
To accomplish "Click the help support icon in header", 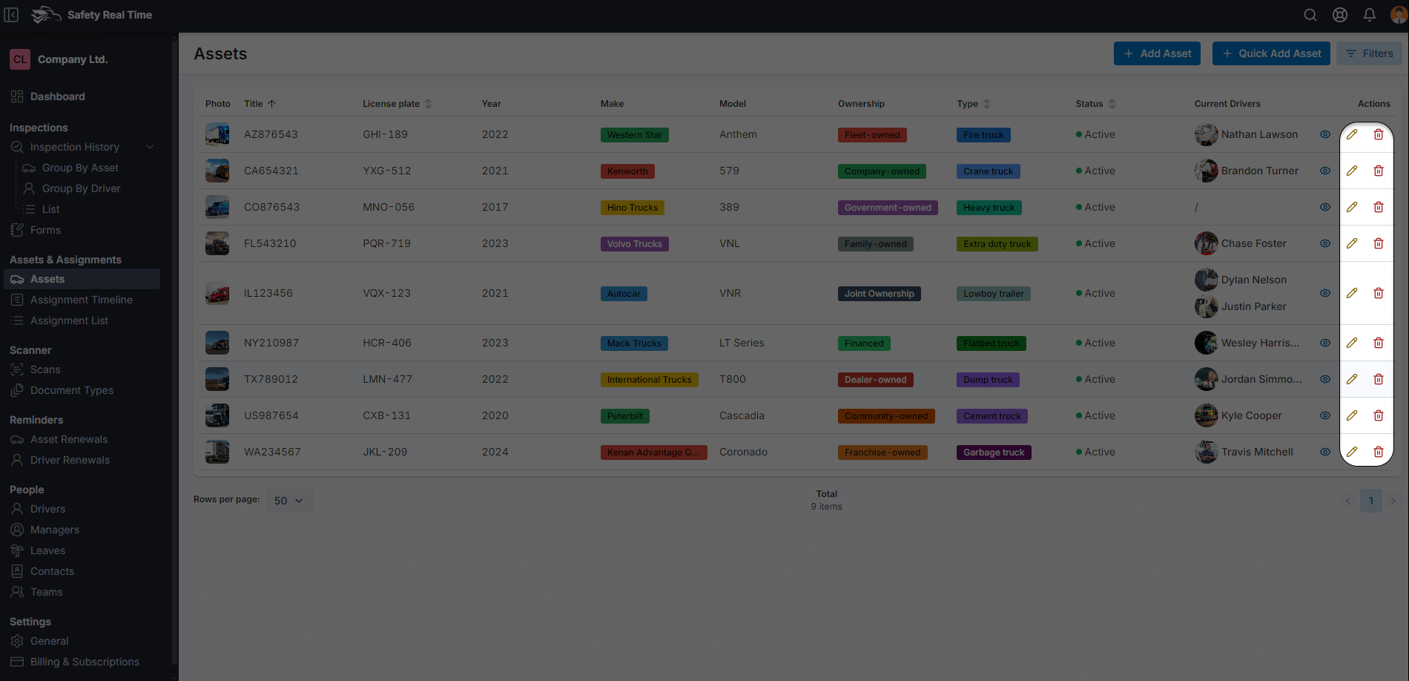I will (1340, 15).
